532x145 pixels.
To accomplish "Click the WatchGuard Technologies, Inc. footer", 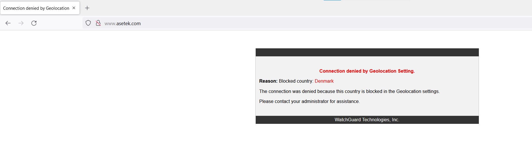I will [x=367, y=120].
